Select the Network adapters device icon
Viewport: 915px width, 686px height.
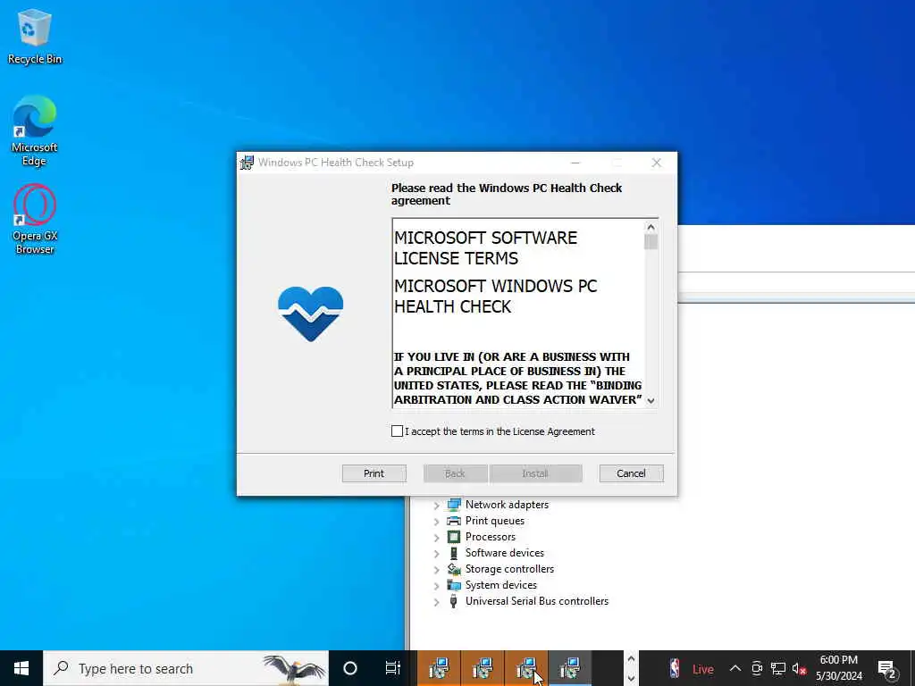(x=453, y=505)
